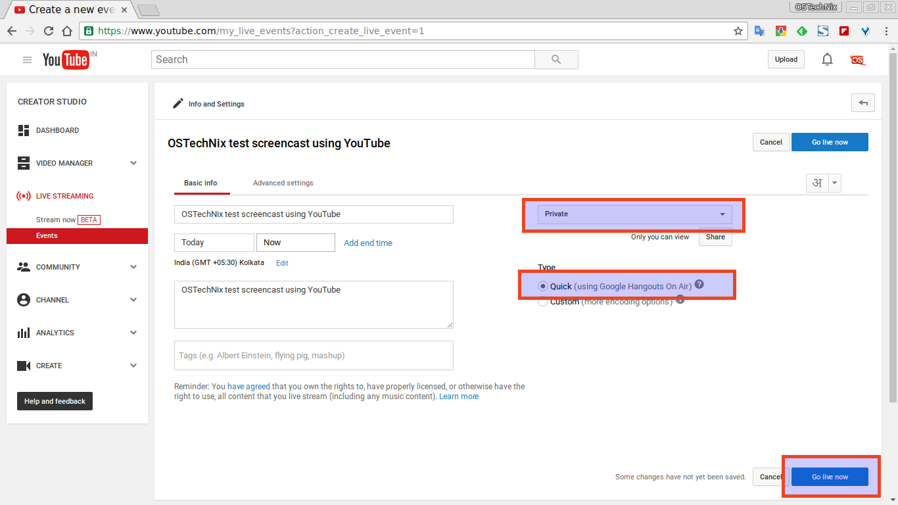This screenshot has width=898, height=505.
Task: Open the notifications bell
Action: coord(827,59)
